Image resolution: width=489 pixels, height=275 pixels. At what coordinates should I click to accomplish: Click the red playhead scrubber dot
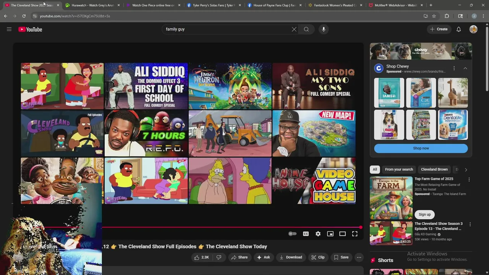coord(360,228)
